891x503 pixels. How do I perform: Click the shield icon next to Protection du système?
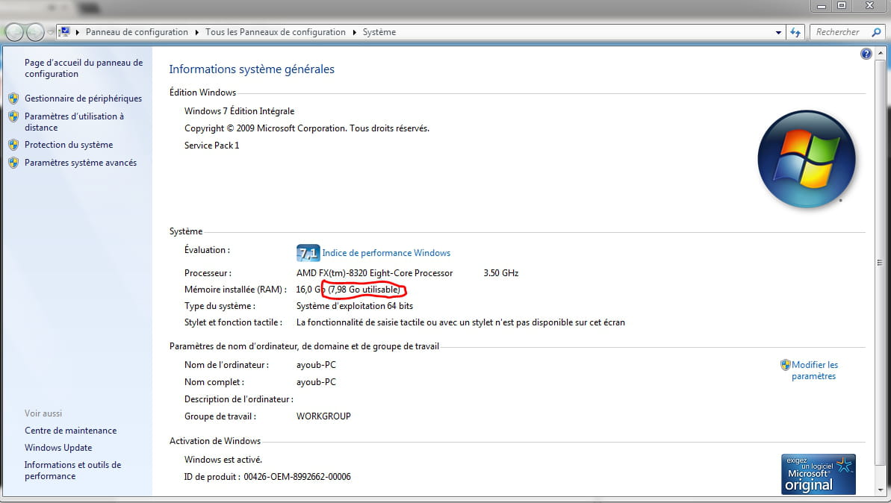coord(13,145)
